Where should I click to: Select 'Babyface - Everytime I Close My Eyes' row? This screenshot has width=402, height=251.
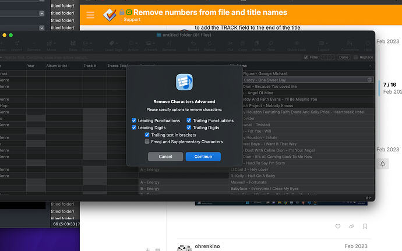coord(302,189)
